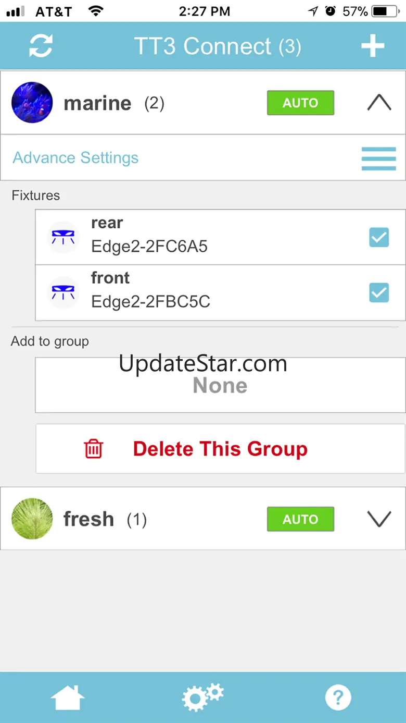The width and height of the screenshot is (406, 723).
Task: Toggle AUTO mode for marine group
Action: pos(300,103)
